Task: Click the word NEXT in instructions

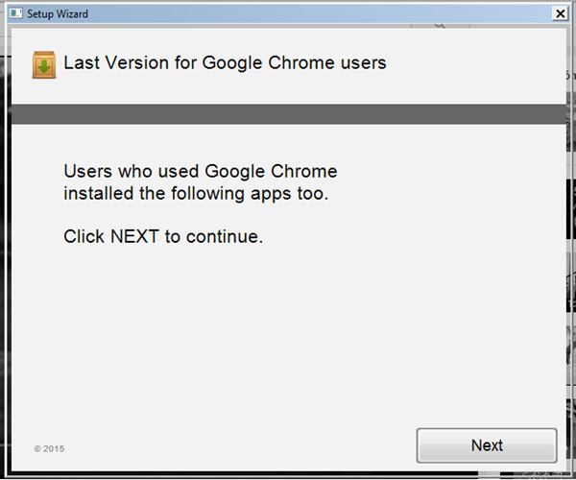Action: point(136,236)
